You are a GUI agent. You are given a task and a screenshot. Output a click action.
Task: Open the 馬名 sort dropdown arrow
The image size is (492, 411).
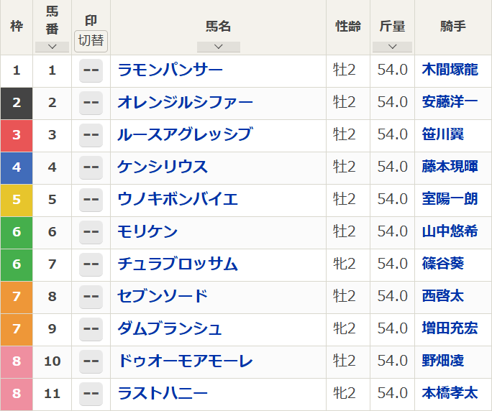pyautogui.click(x=219, y=47)
